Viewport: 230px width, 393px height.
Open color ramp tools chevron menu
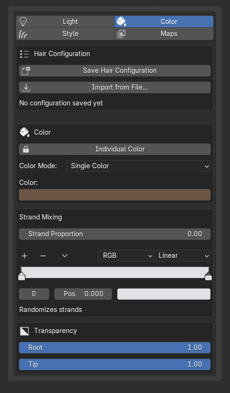click(65, 255)
